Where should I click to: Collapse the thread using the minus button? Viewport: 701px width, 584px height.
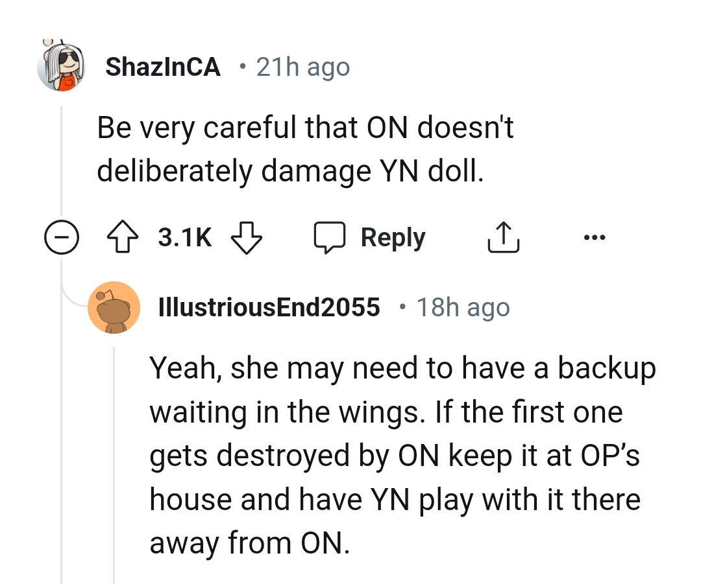coord(62,237)
